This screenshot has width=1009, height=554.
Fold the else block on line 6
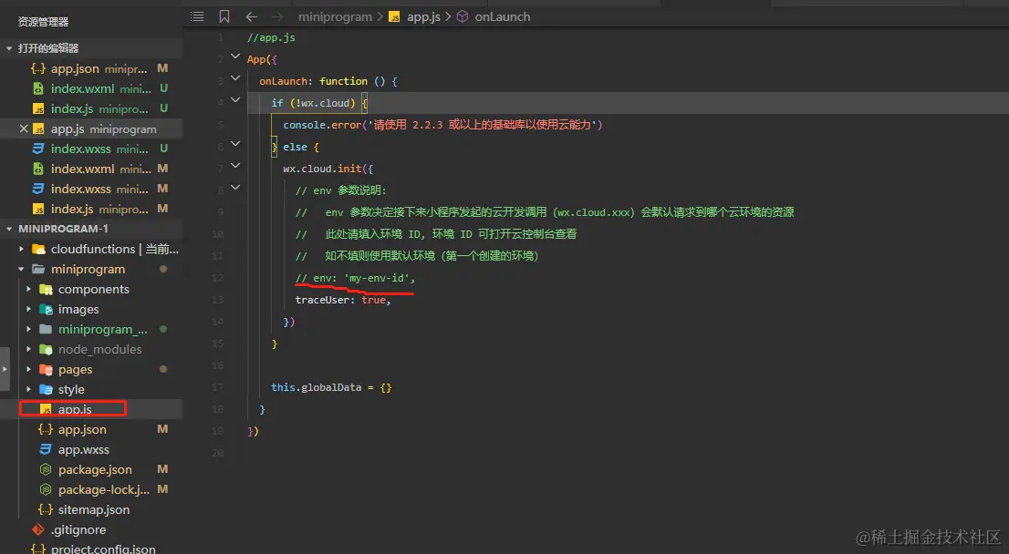tap(235, 144)
